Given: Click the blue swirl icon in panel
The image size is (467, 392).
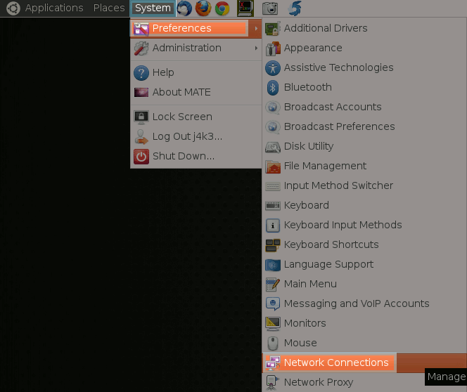Looking at the screenshot, I should (296, 8).
